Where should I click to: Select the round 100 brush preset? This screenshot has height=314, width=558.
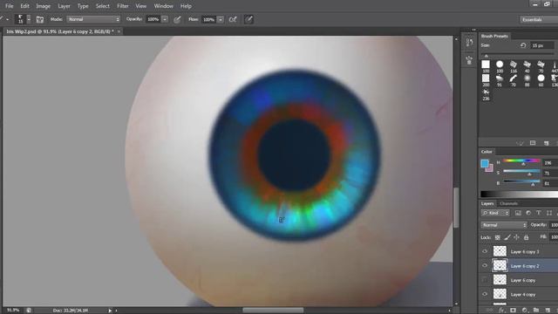(500, 66)
